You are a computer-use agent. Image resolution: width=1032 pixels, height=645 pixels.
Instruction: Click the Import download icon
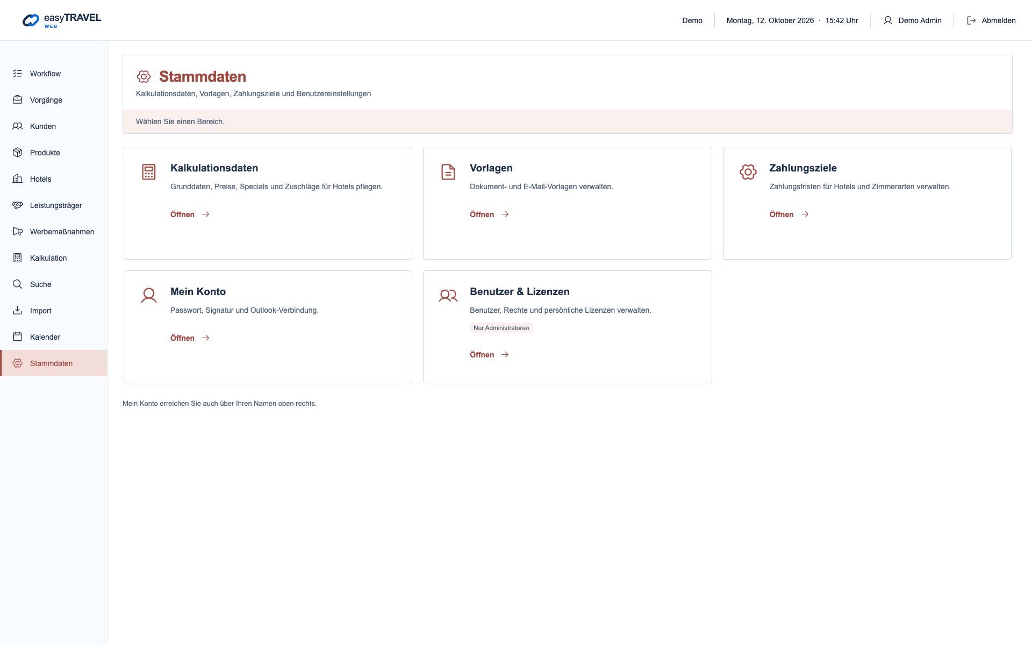tap(18, 311)
